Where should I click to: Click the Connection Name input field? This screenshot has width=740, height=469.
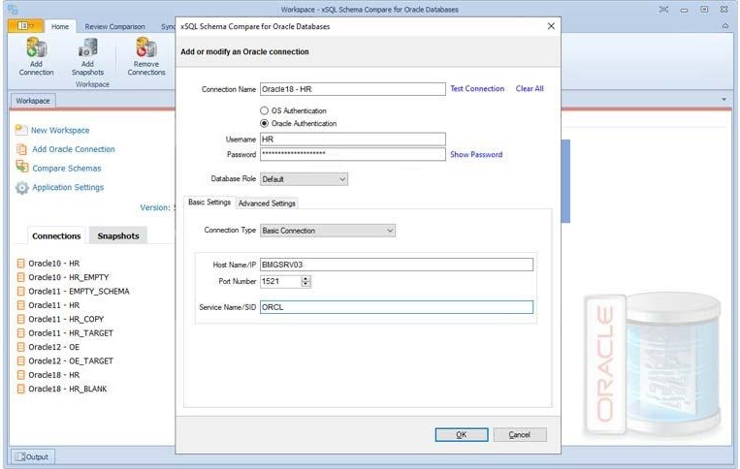[352, 89]
